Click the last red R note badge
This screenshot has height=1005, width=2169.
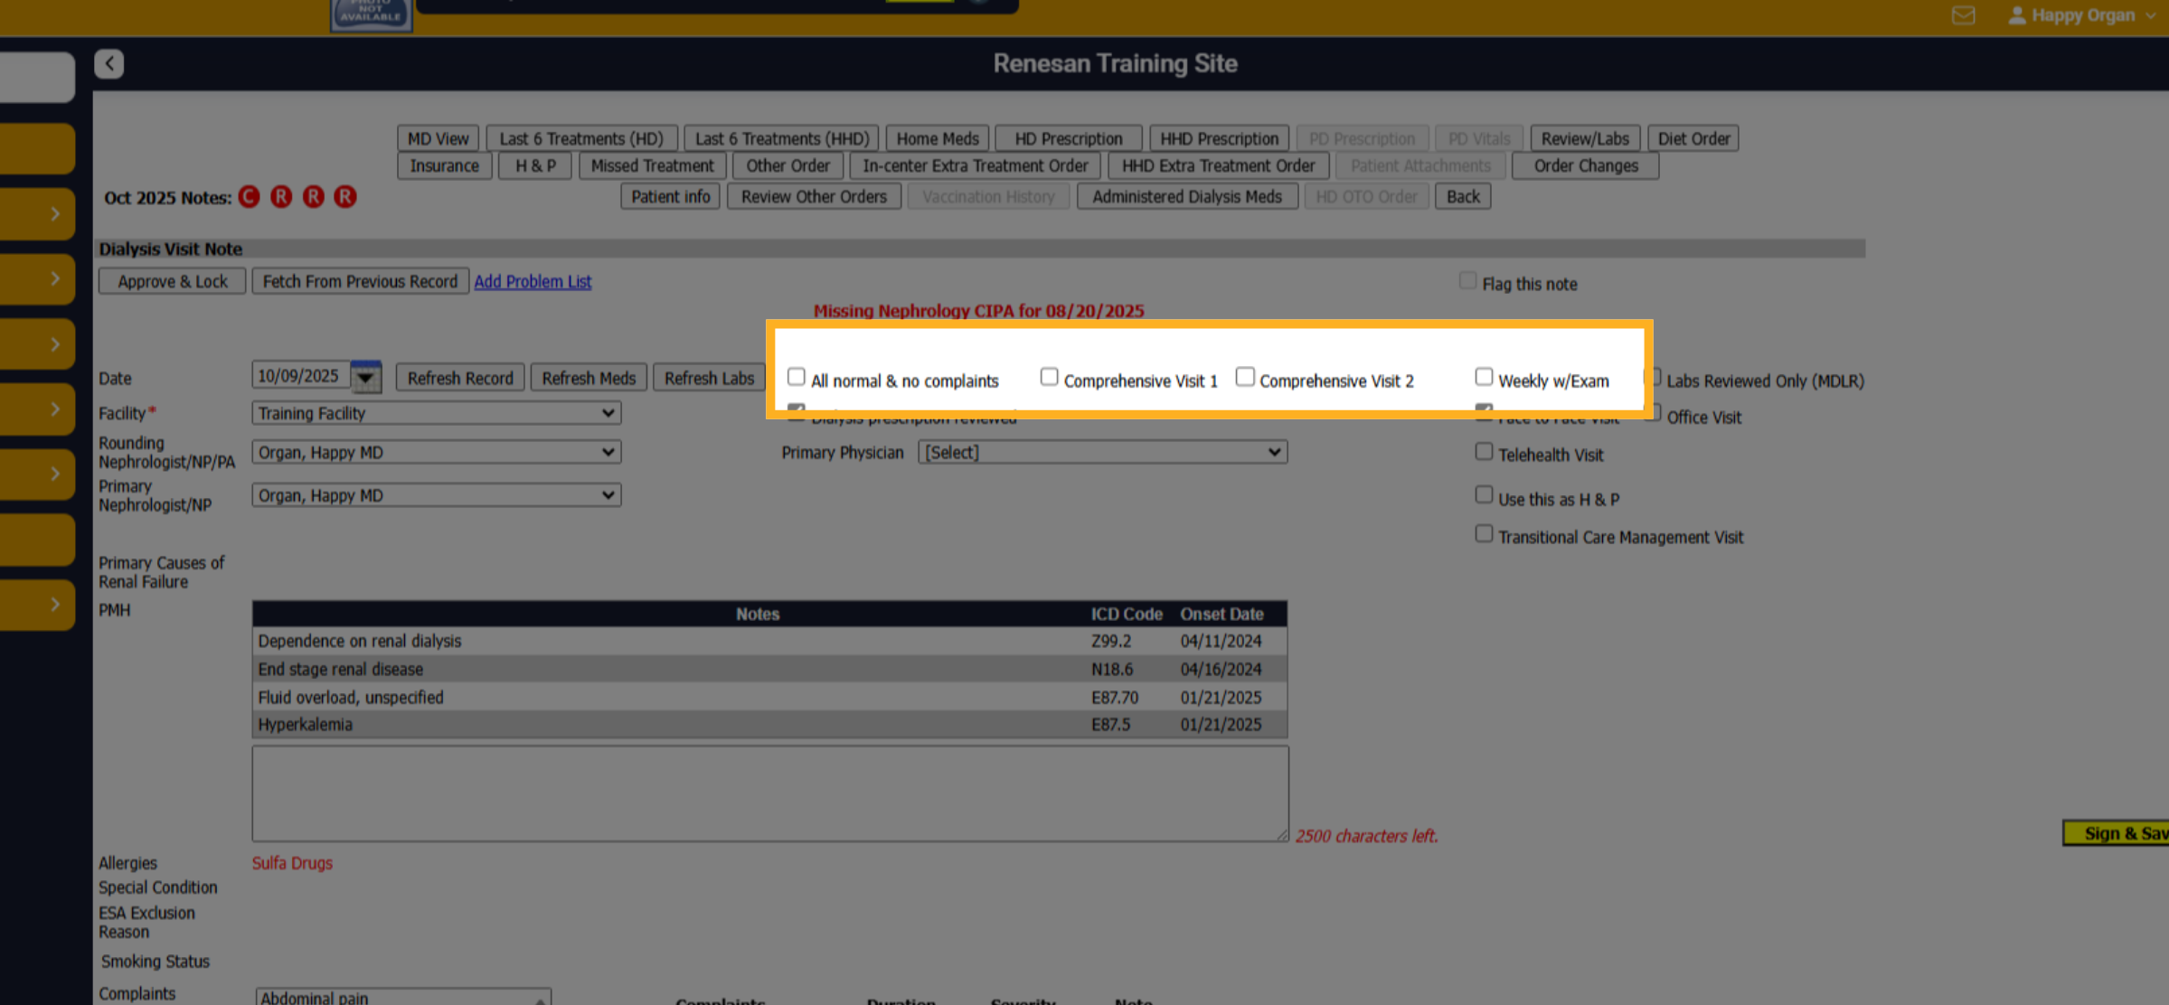click(x=345, y=197)
